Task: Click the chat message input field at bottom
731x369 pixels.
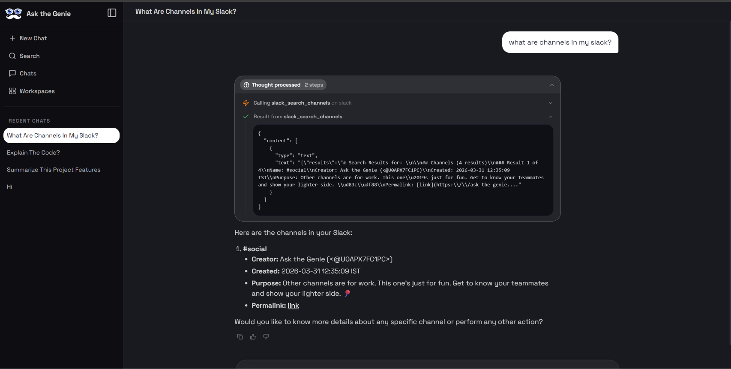Action: coord(427,364)
